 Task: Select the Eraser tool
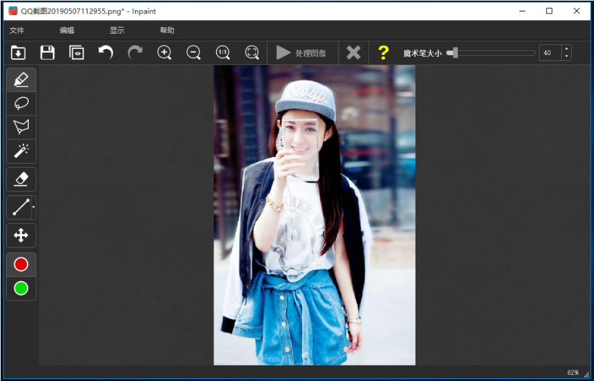tap(21, 179)
